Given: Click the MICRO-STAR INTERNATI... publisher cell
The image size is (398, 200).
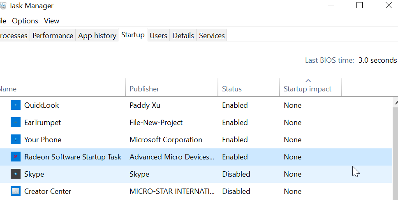Looking at the screenshot, I should tap(172, 191).
